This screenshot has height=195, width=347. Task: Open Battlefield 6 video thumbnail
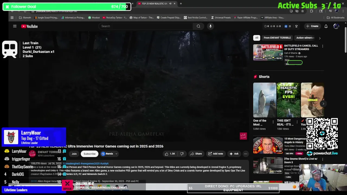268,52
